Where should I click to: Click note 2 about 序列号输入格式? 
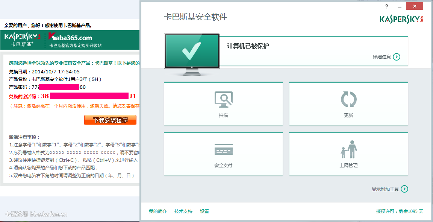74,152
